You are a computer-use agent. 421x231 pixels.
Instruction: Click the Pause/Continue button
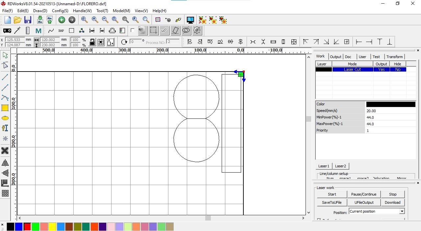click(364, 194)
